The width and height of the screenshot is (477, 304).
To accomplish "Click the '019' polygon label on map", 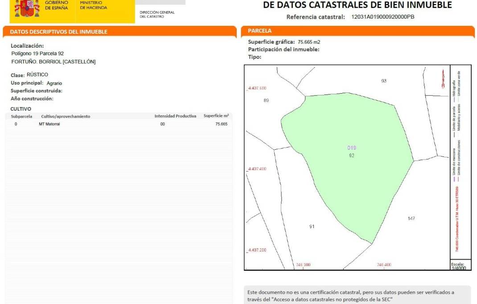I will 352,148.
